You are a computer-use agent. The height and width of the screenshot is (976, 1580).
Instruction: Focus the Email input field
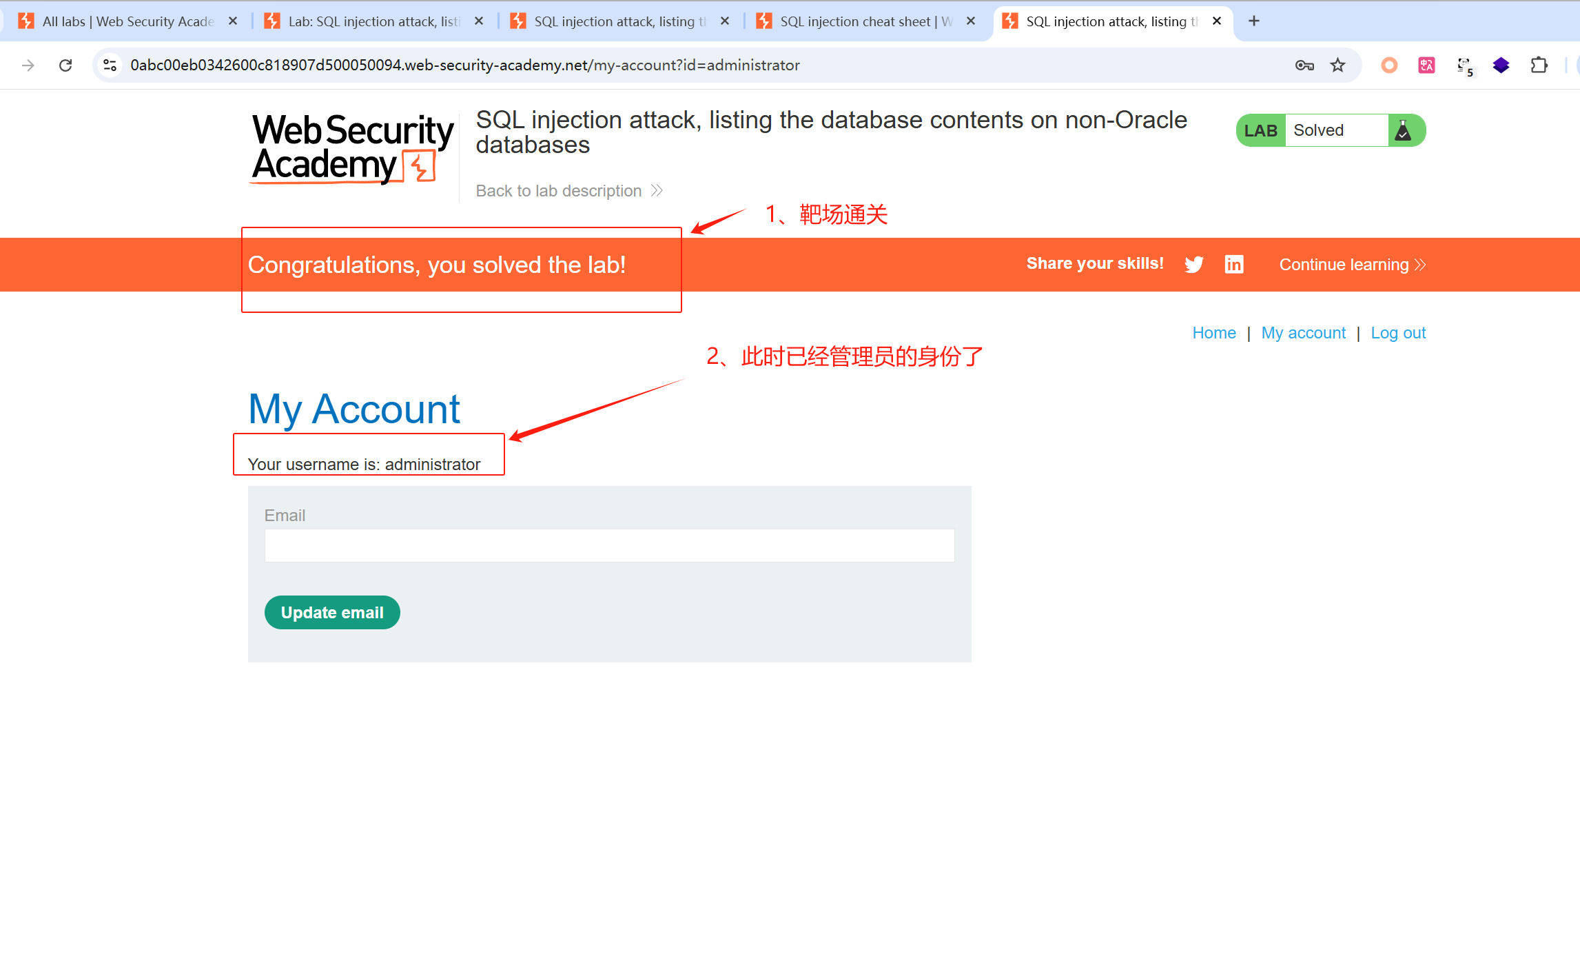tap(609, 545)
